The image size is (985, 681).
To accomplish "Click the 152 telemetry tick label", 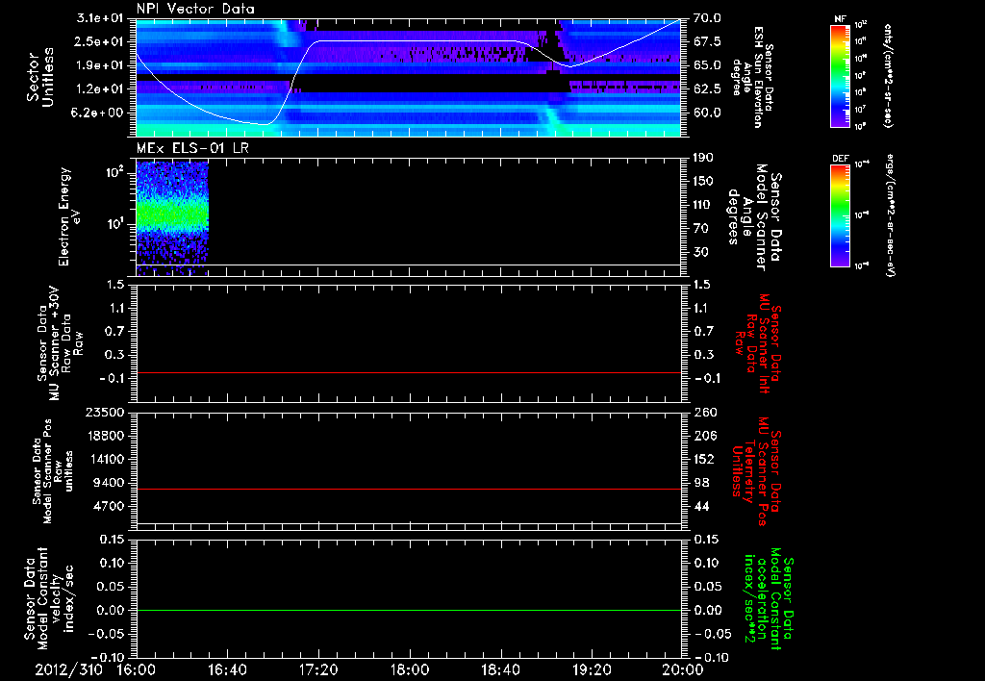I will (705, 459).
